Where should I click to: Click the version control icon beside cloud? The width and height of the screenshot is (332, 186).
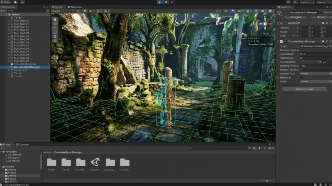22,2
